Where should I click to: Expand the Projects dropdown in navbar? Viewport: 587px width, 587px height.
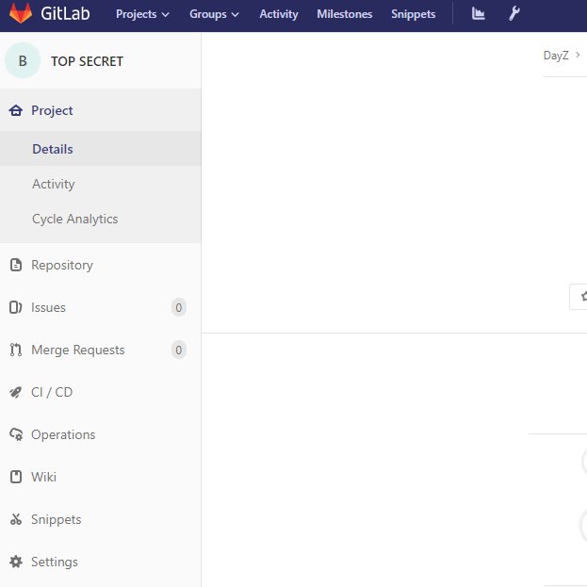click(x=142, y=14)
